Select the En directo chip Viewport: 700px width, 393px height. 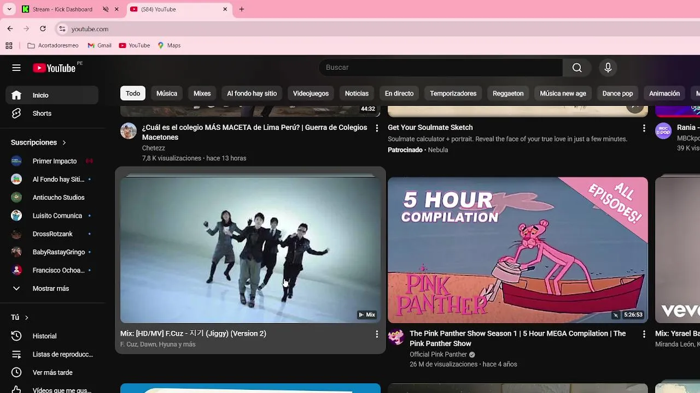[x=399, y=93]
